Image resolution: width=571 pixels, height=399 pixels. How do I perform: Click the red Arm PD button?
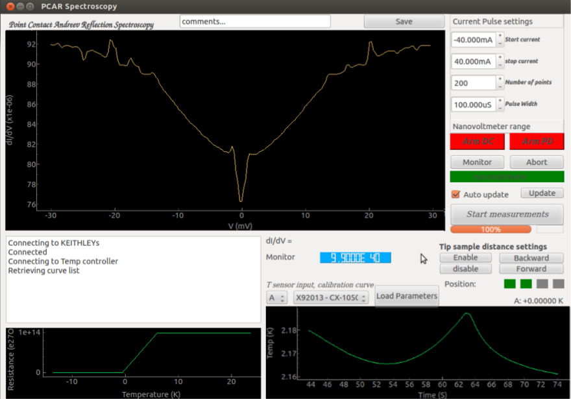click(537, 141)
